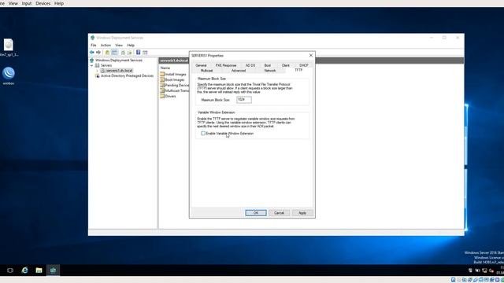This screenshot has height=283, width=504.
Task: Expand the server51 tree node
Action: coord(98,71)
